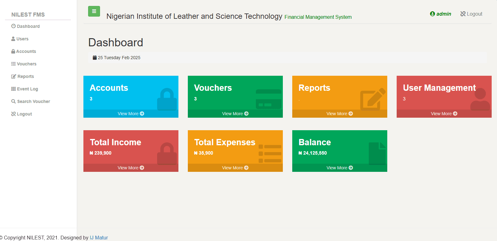Viewport: 497px width, 241px height.
Task: Click the Event Log grid icon in sidebar
Action: click(13, 89)
